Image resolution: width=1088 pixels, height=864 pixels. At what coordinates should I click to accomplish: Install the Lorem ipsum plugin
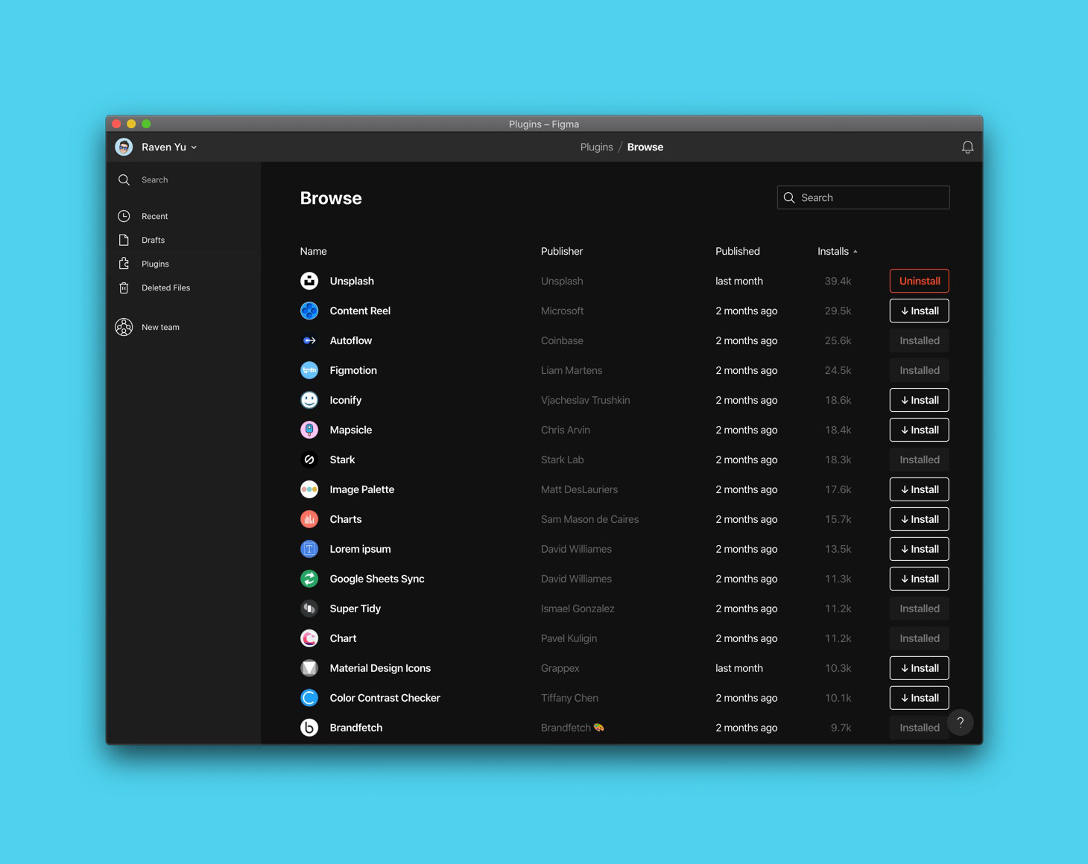(919, 549)
